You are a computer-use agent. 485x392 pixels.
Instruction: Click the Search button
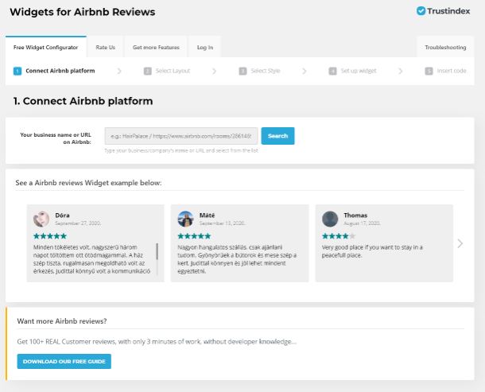277,136
